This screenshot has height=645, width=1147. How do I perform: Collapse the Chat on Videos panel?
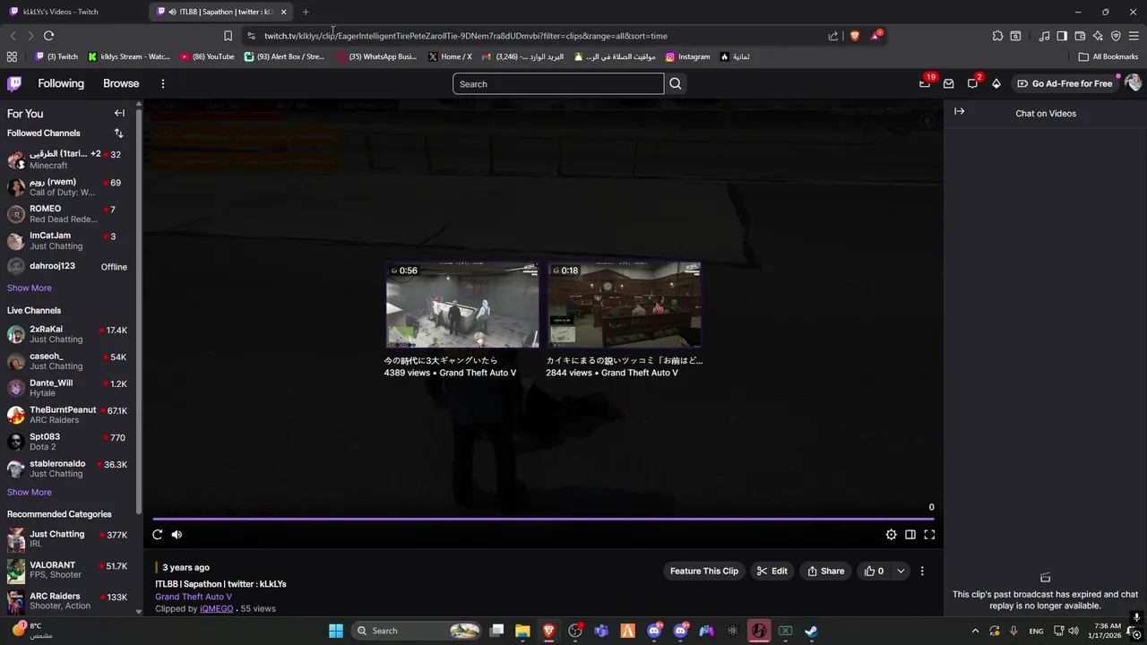[959, 111]
